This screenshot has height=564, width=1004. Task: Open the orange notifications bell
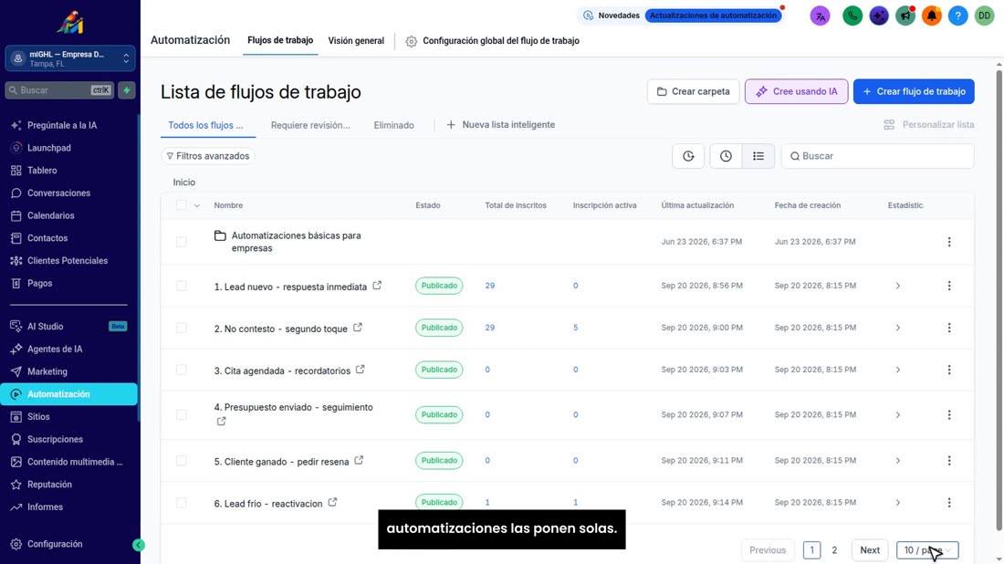(932, 16)
